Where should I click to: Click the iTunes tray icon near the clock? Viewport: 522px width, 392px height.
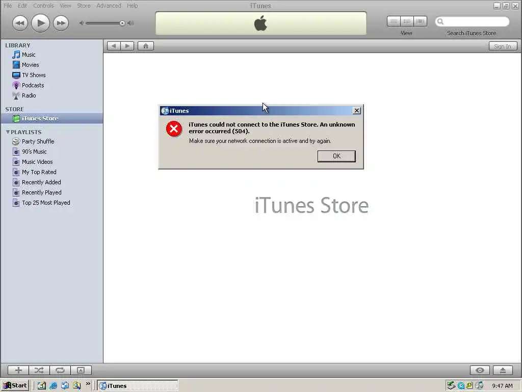tap(479, 386)
